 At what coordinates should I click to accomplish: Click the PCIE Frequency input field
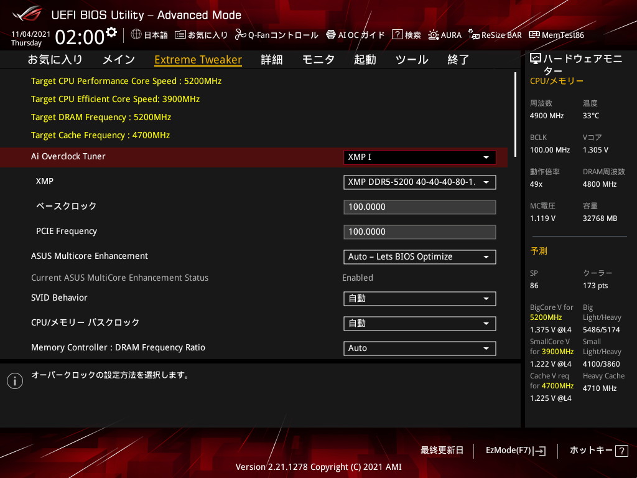coord(419,232)
